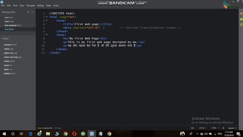Image resolution: width=243 pixels, height=137 pixels.
Task: Open green globe app on taskbar
Action: 83,134
